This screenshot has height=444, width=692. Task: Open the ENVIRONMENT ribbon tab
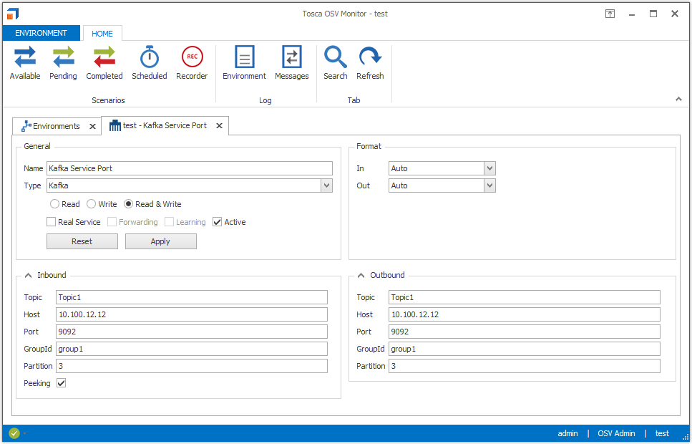click(41, 33)
